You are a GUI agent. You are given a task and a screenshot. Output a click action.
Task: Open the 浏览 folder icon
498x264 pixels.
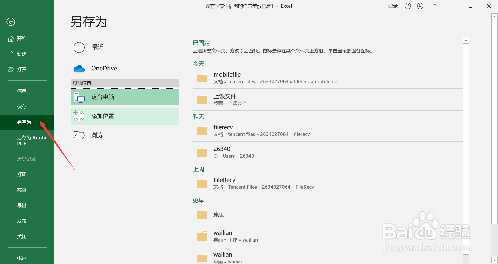pos(79,135)
